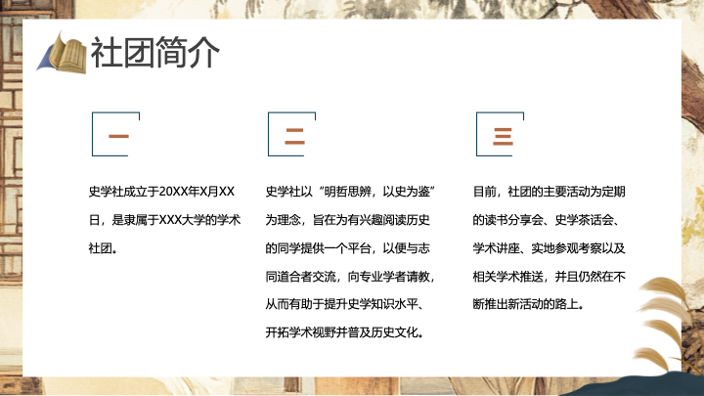704x396 pixels.
Task: Click the bracket box numbered 二
Action: coord(291,134)
